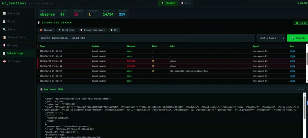
Task: Click the Time column header
Action: [42, 47]
